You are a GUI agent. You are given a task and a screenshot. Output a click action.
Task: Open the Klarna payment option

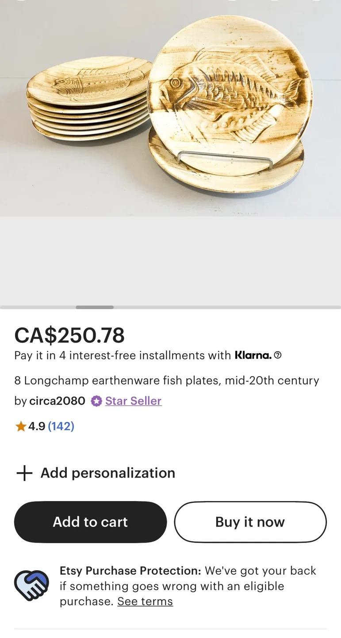(253, 354)
